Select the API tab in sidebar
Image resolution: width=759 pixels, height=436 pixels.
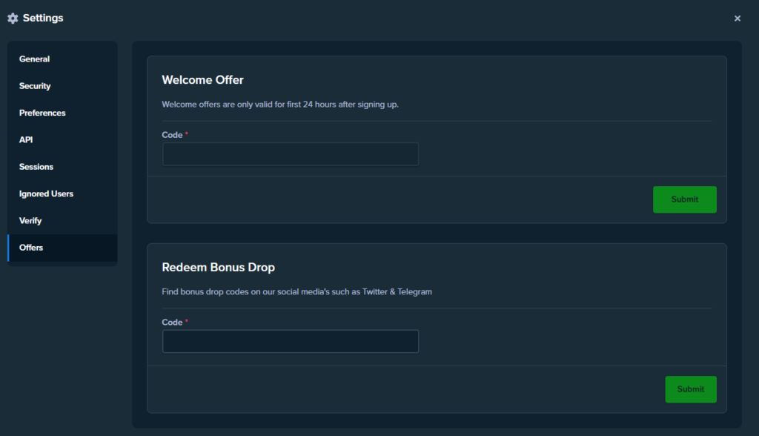[26, 140]
